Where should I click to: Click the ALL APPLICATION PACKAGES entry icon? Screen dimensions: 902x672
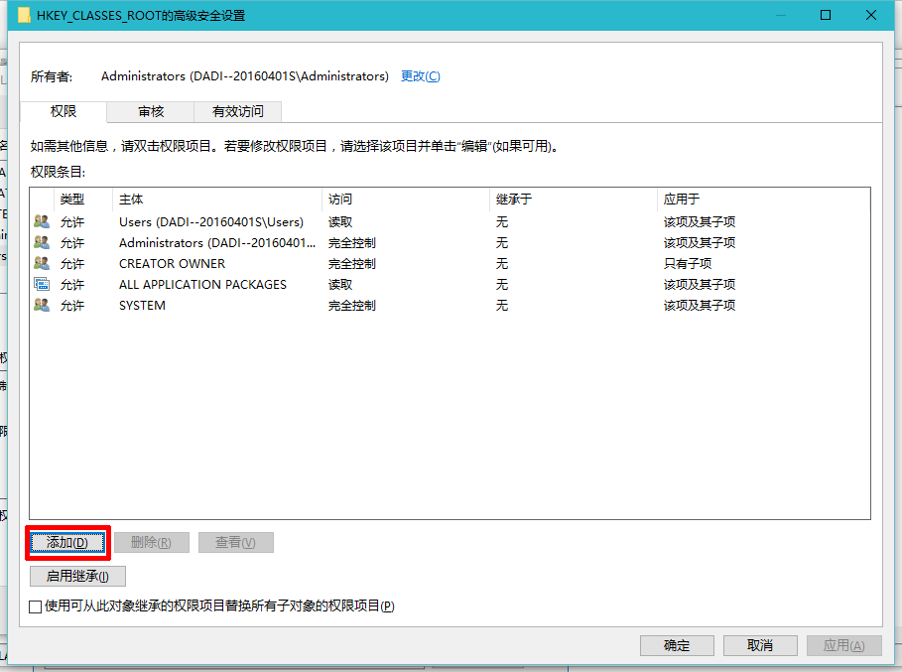click(42, 285)
